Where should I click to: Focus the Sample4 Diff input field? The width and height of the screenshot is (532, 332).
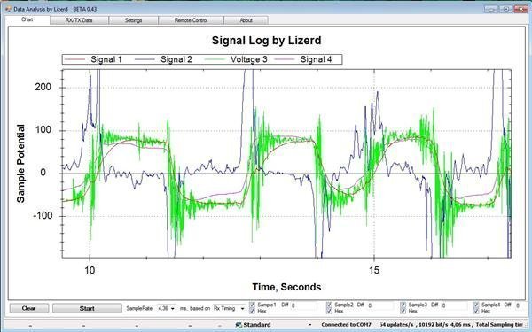[x=520, y=305]
